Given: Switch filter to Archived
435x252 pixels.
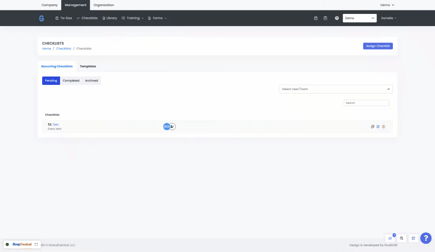Looking at the screenshot, I should point(91,81).
